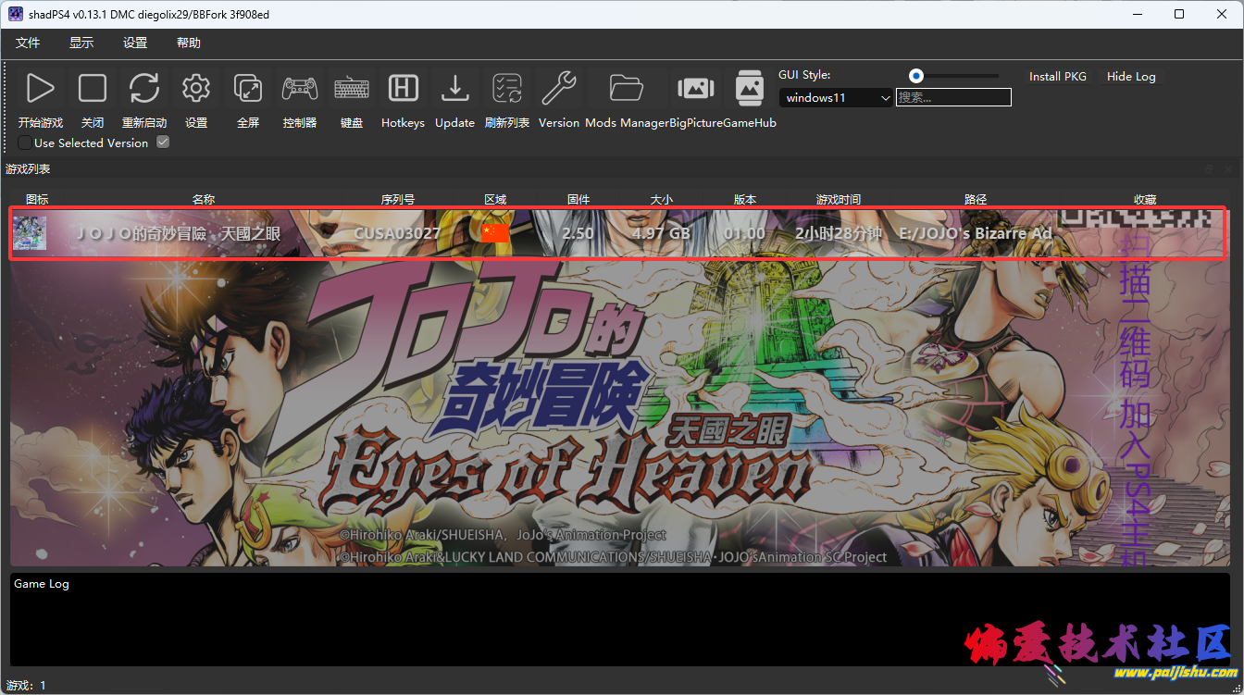Click the 搜索 search input field

click(x=953, y=97)
